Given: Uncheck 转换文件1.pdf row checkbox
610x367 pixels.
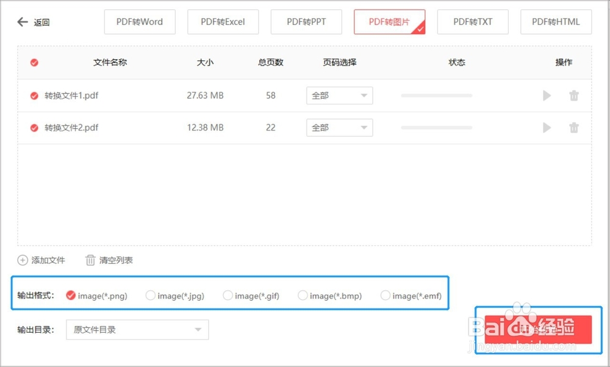Looking at the screenshot, I should [x=34, y=96].
